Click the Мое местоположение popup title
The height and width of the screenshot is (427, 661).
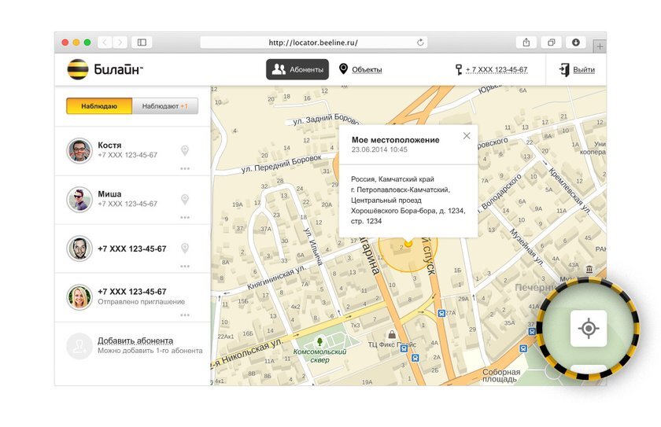point(395,140)
